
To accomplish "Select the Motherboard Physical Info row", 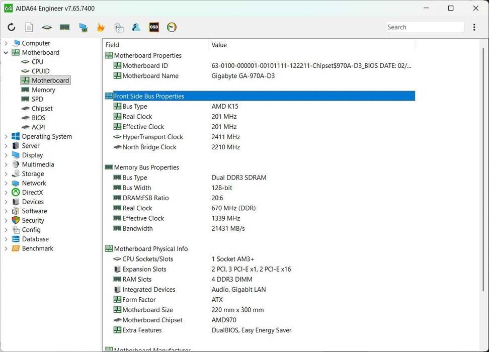I will pos(260,249).
